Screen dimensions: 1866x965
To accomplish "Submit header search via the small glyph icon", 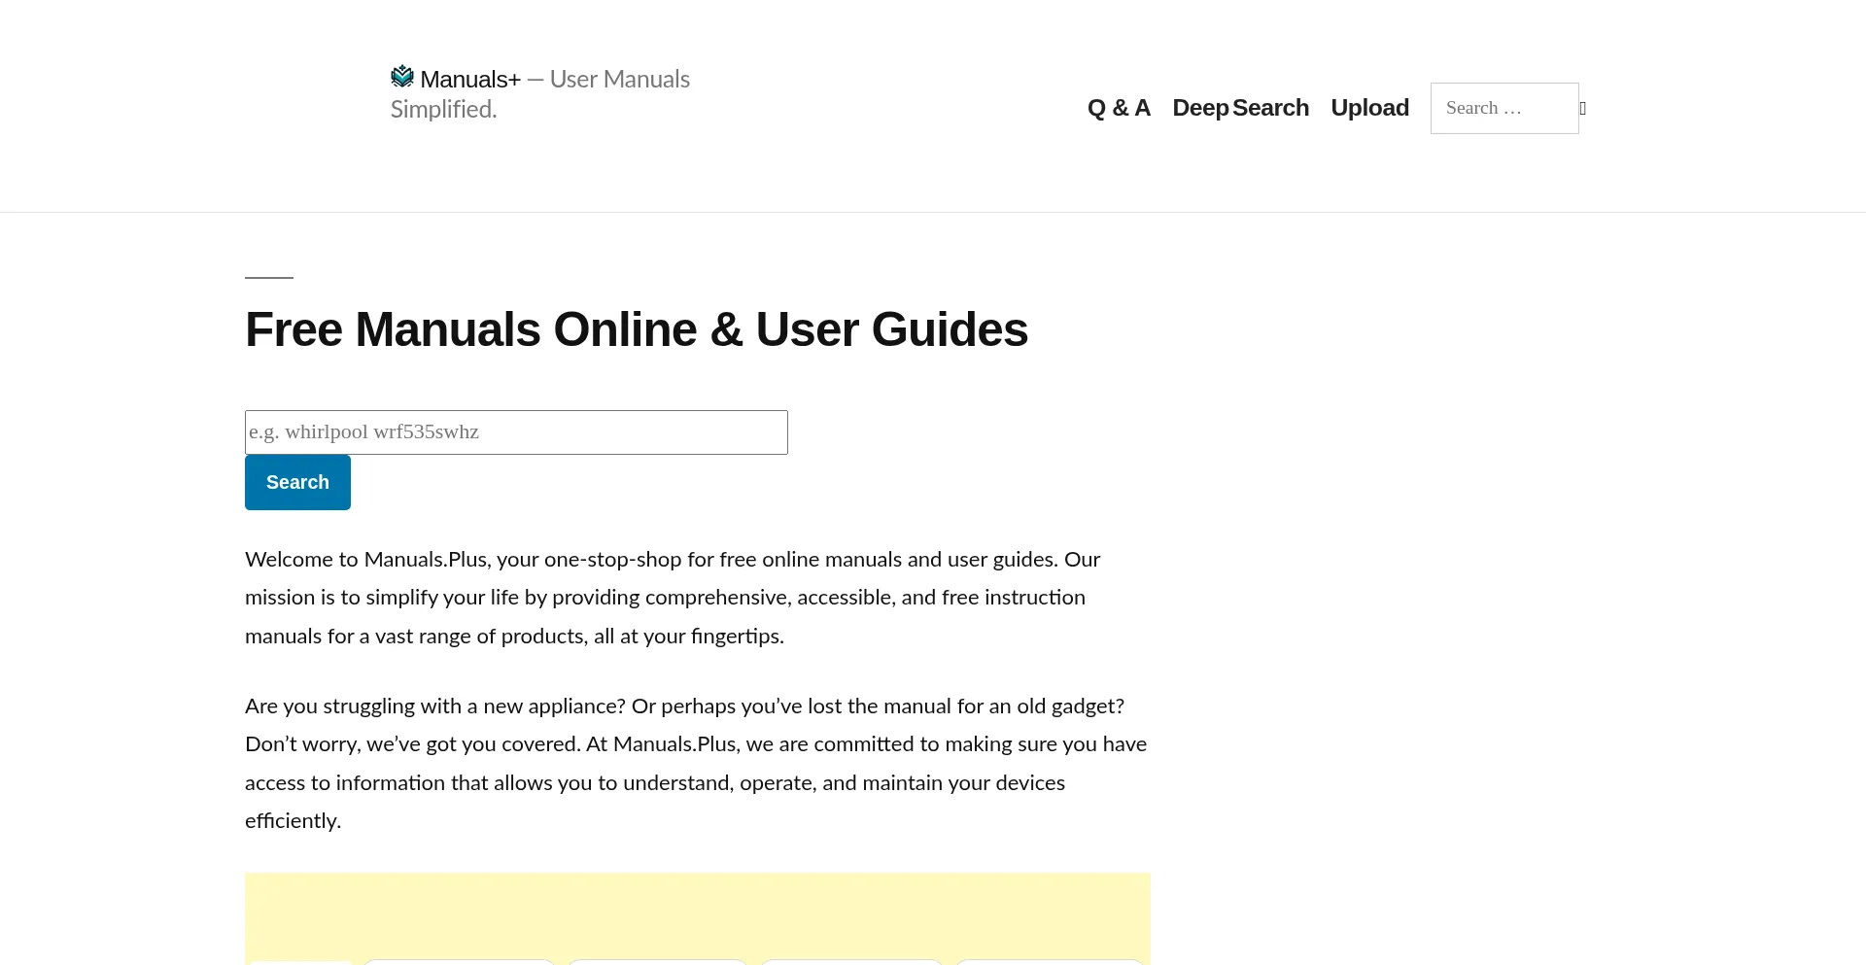I will [1583, 109].
